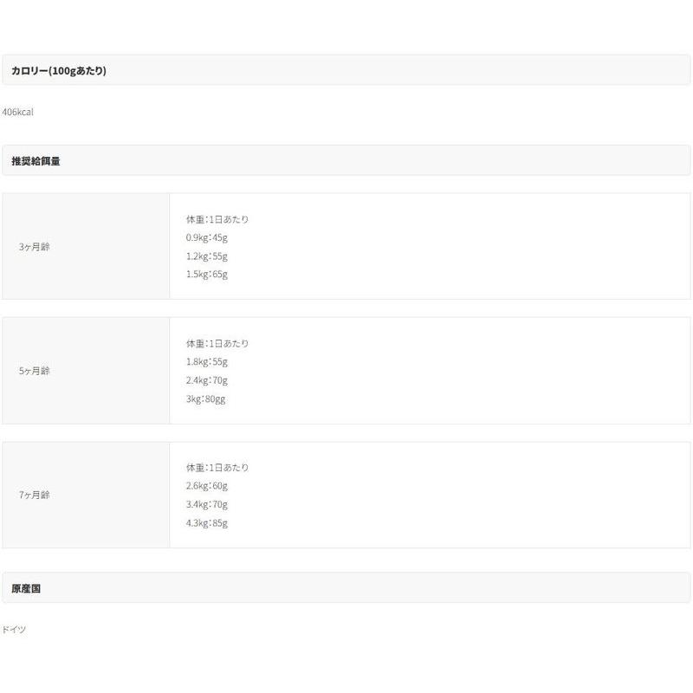Select the 0.9kg:45g feeding amount
Viewport: 693px width, 693px height.
(x=207, y=237)
